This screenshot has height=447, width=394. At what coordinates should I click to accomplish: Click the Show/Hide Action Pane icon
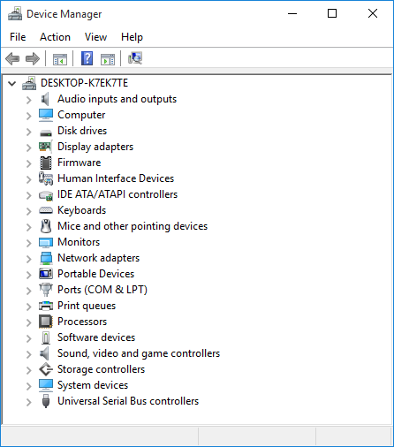click(x=108, y=59)
